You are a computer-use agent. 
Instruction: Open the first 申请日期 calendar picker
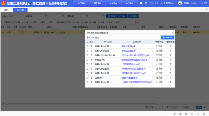tap(46, 16)
